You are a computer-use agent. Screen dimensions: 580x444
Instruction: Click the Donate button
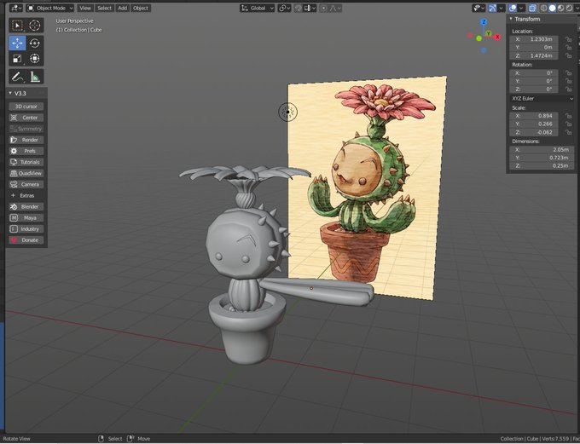[26, 240]
